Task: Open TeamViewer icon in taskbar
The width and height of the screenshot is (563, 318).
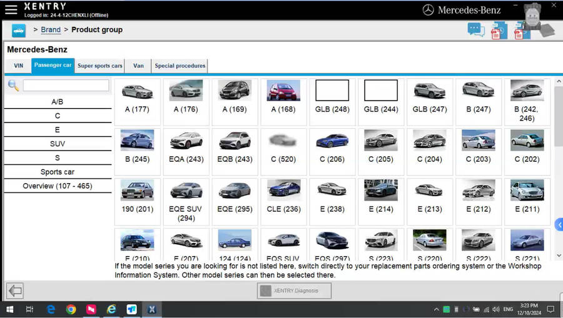Action: (x=131, y=309)
